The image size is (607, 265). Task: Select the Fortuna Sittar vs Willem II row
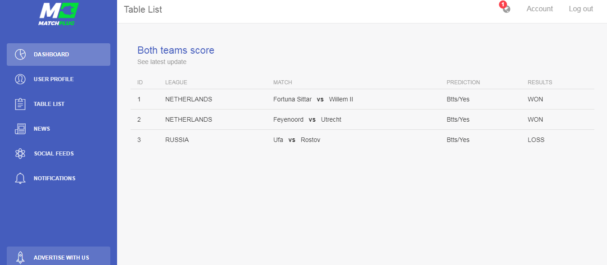pos(313,99)
